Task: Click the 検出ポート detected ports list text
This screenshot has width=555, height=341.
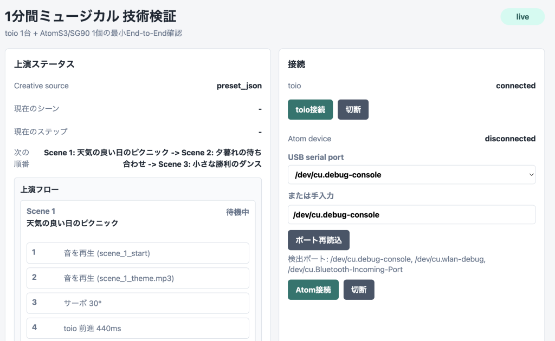Action: (387, 264)
